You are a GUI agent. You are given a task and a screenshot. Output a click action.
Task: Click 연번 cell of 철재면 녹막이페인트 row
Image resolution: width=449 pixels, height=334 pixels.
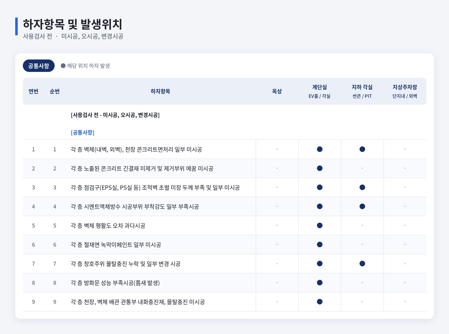click(33, 245)
